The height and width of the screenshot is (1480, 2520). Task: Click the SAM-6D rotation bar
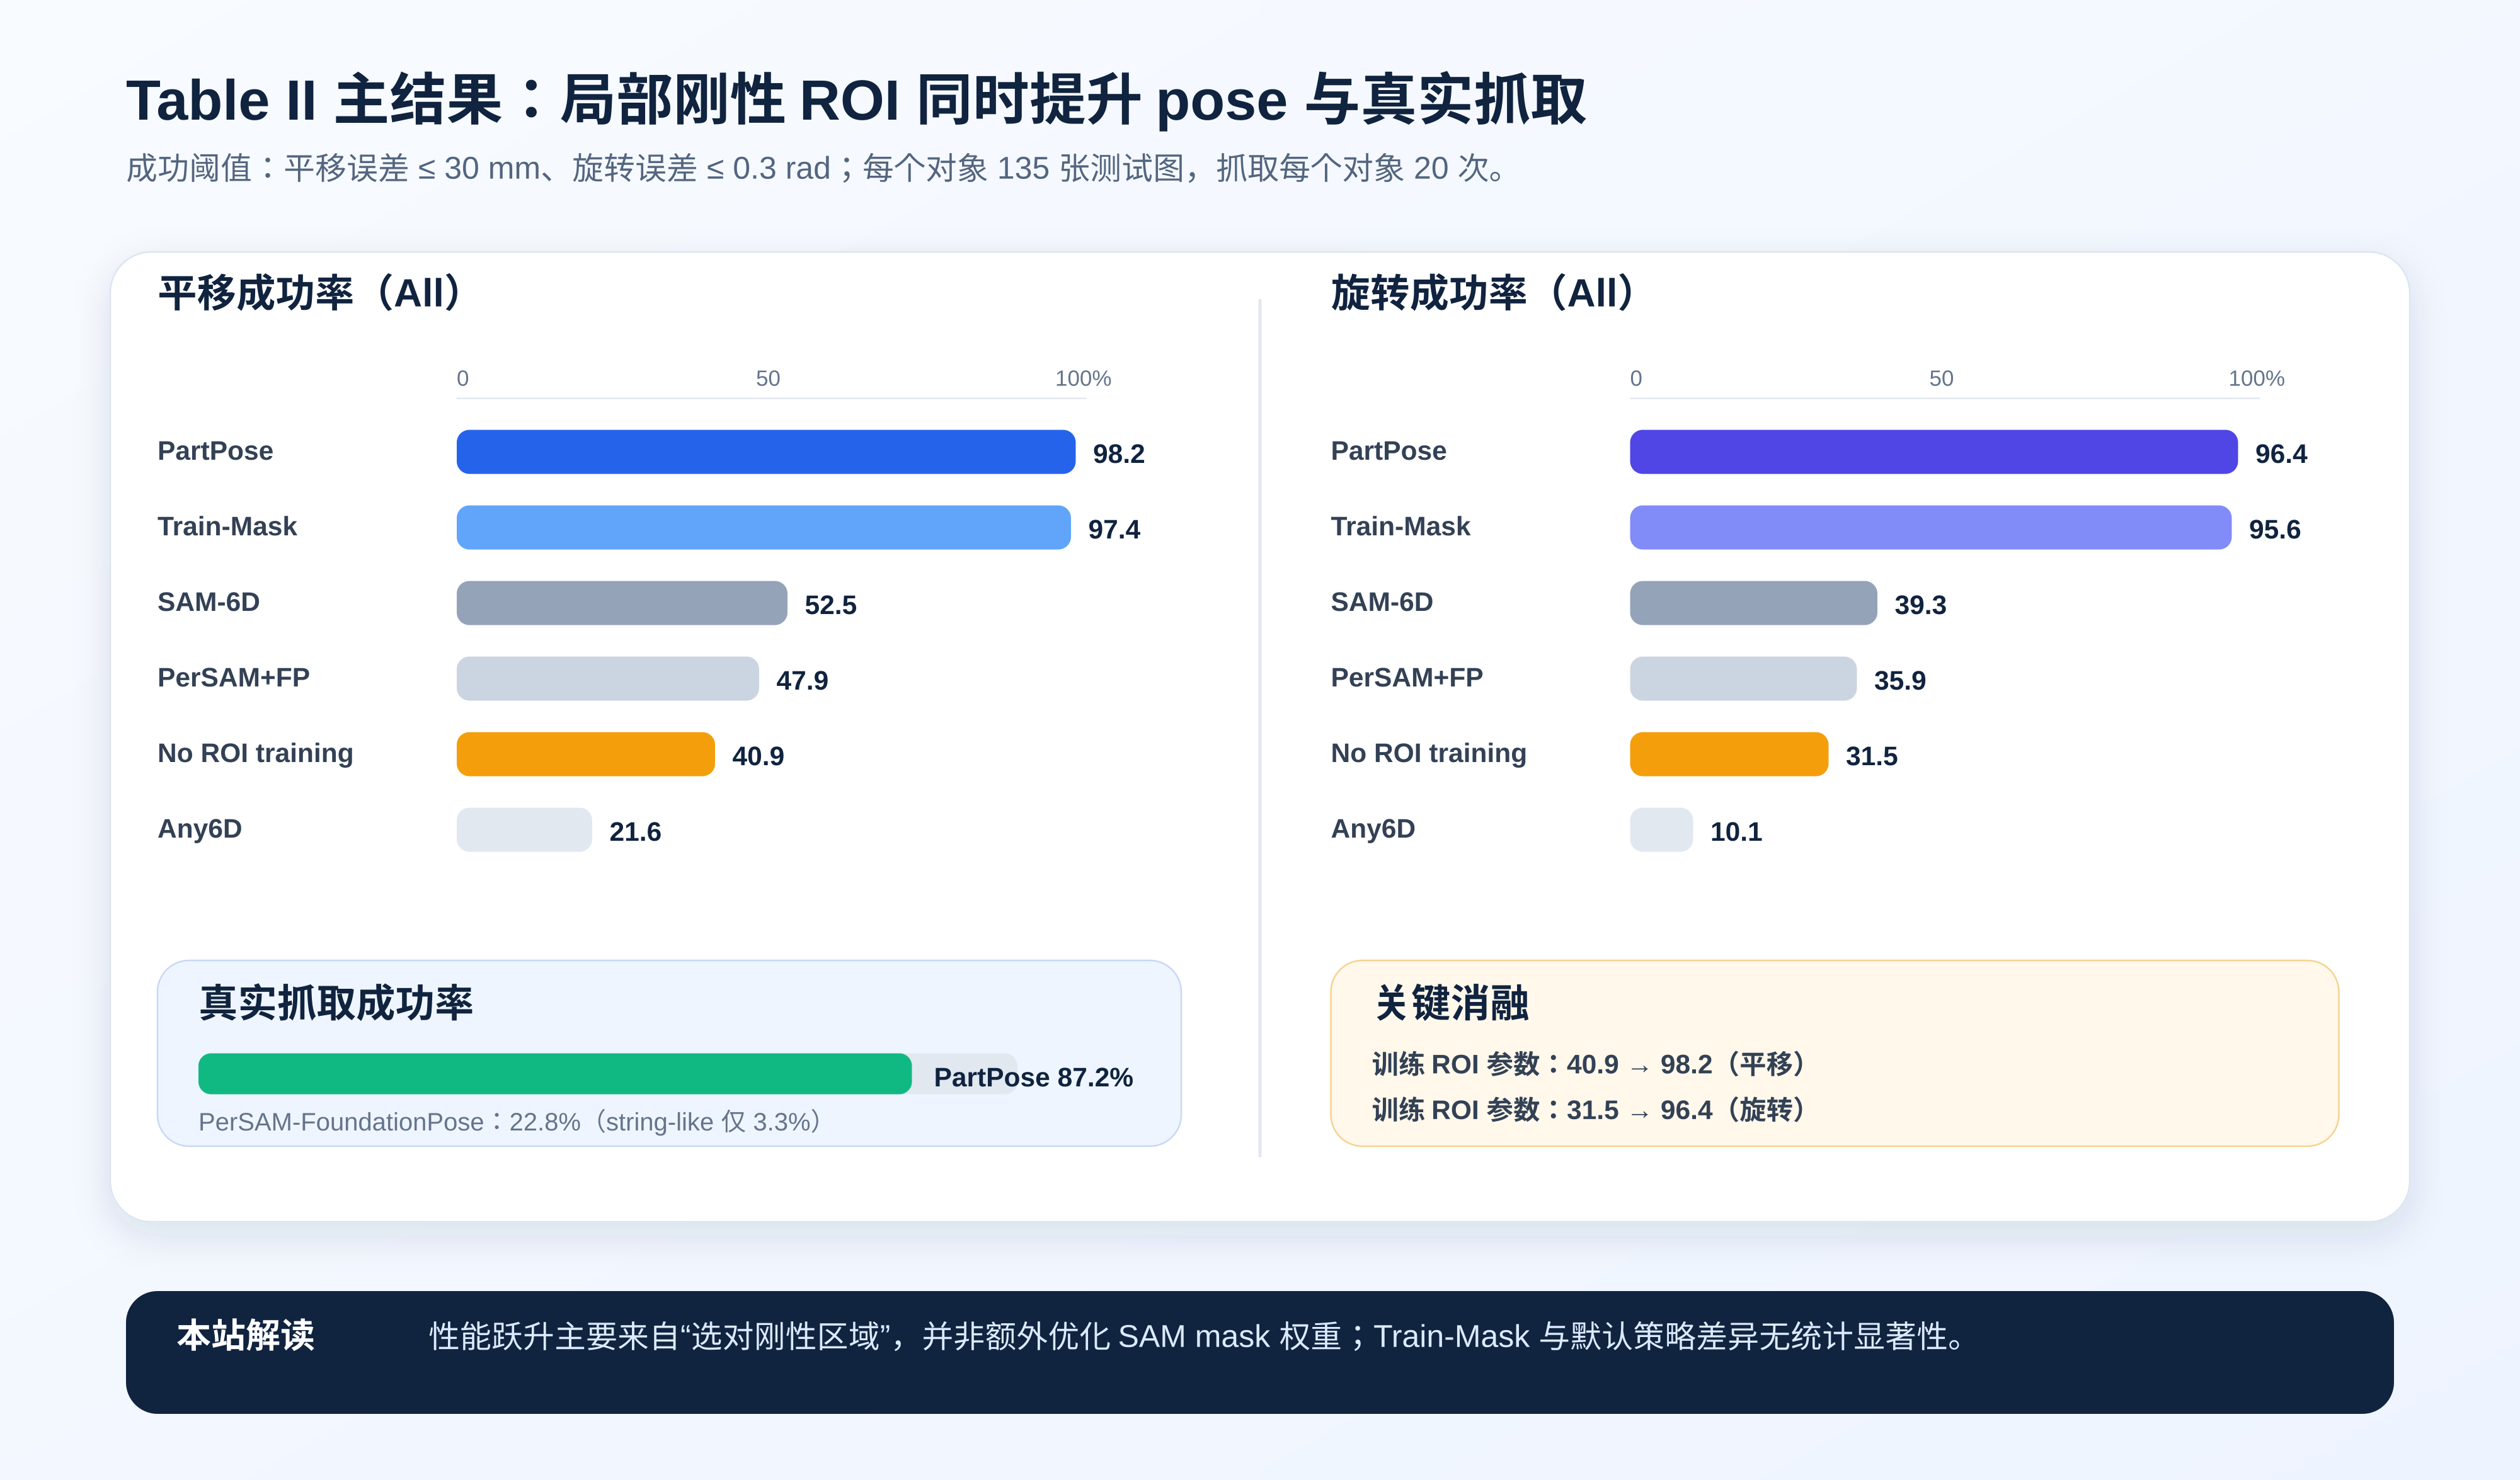[1754, 603]
